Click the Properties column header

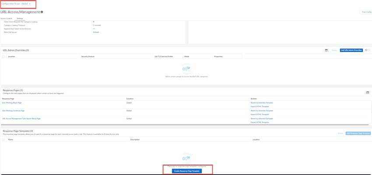point(218,57)
